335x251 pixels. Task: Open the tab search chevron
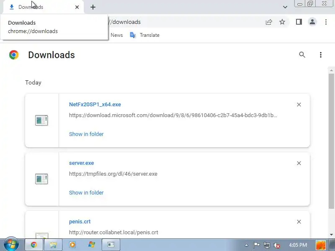coord(285,7)
